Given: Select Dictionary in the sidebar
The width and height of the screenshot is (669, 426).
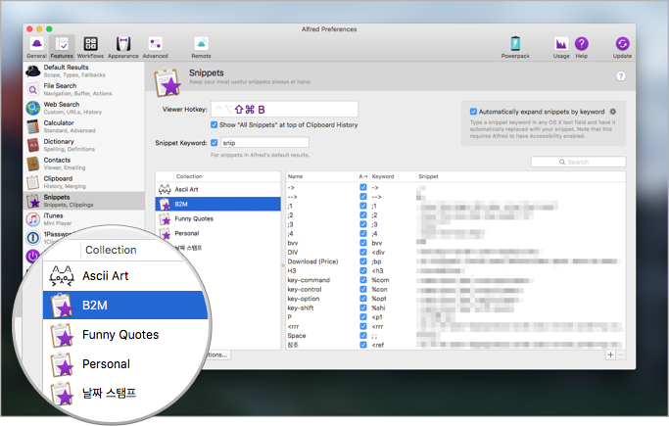Looking at the screenshot, I should (x=84, y=145).
